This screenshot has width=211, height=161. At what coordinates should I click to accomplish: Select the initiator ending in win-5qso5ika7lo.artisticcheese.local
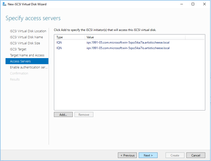pos(128,48)
